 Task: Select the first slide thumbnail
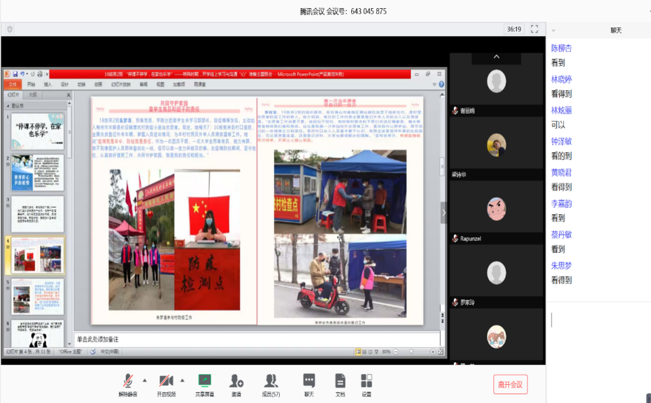(x=38, y=130)
